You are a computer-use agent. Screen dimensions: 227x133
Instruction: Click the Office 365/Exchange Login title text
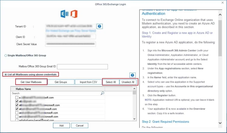pos(110,4)
